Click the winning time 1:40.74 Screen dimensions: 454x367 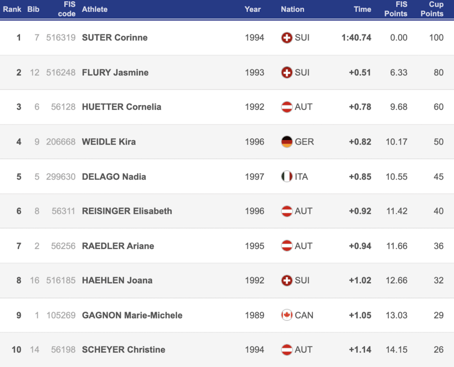(x=356, y=38)
